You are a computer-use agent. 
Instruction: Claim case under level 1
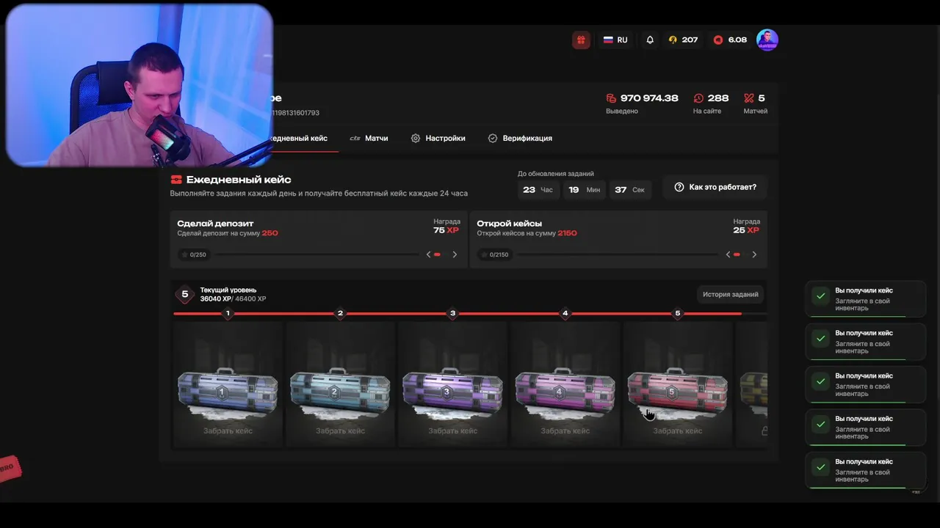click(x=228, y=430)
